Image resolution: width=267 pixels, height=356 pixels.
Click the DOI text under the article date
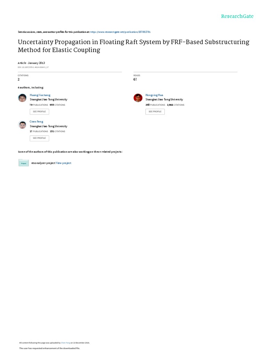point(33,67)
